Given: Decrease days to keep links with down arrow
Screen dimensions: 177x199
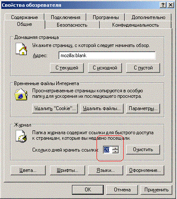Looking at the screenshot, I should [116, 152].
